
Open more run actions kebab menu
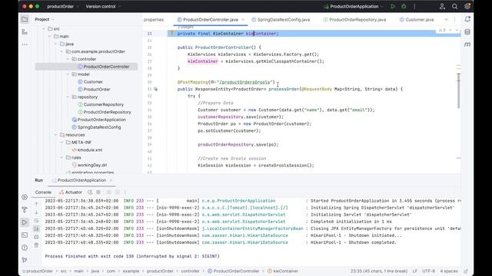(414, 6)
